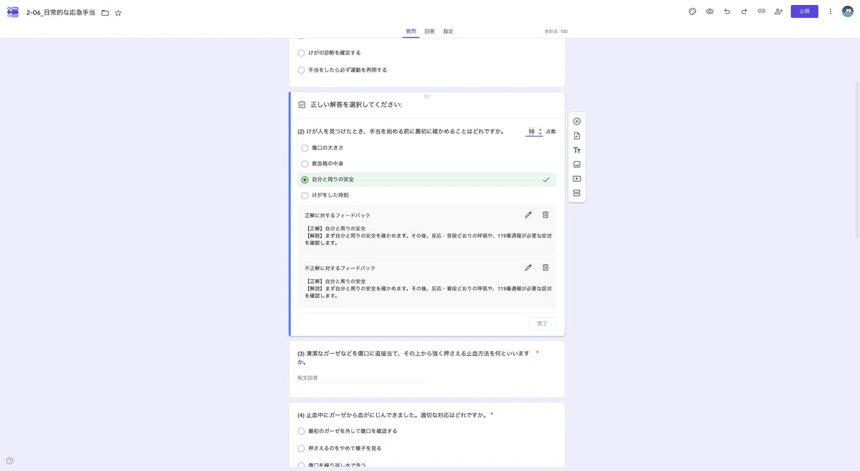Add a video from side toolbar
The width and height of the screenshot is (860, 471).
pyautogui.click(x=577, y=179)
